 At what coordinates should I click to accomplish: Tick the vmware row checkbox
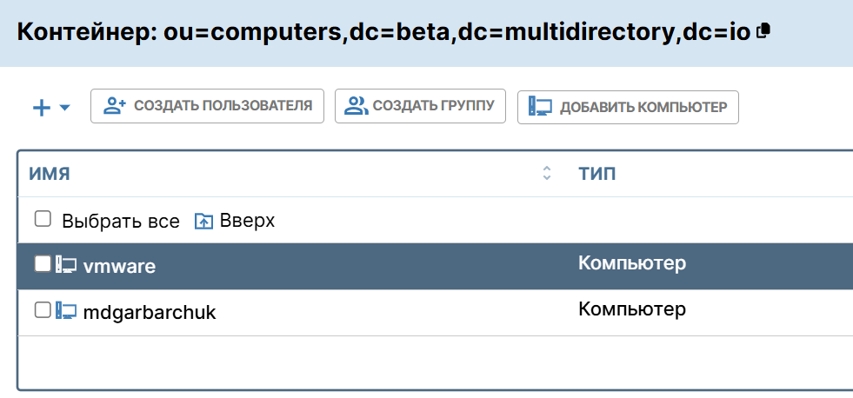coord(43,264)
